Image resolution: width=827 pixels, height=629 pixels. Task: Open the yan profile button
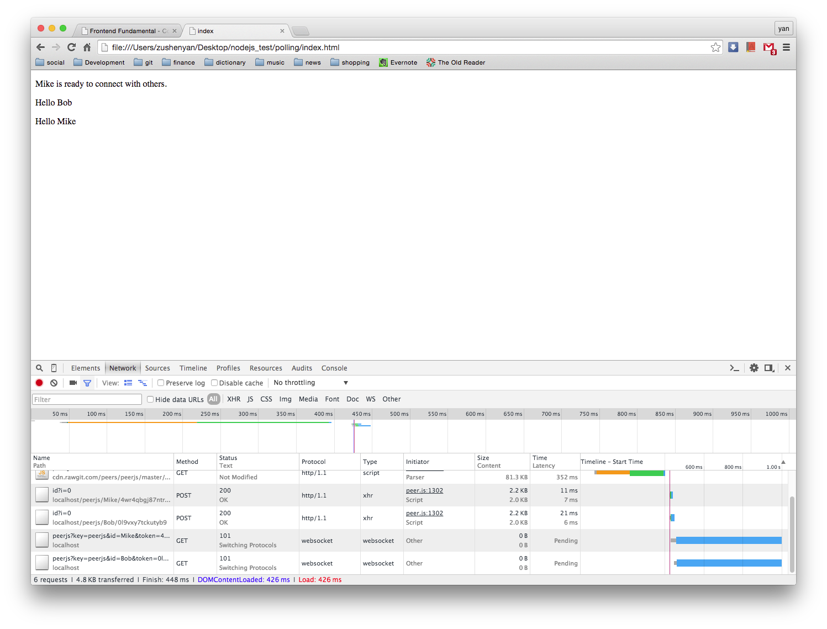(784, 29)
